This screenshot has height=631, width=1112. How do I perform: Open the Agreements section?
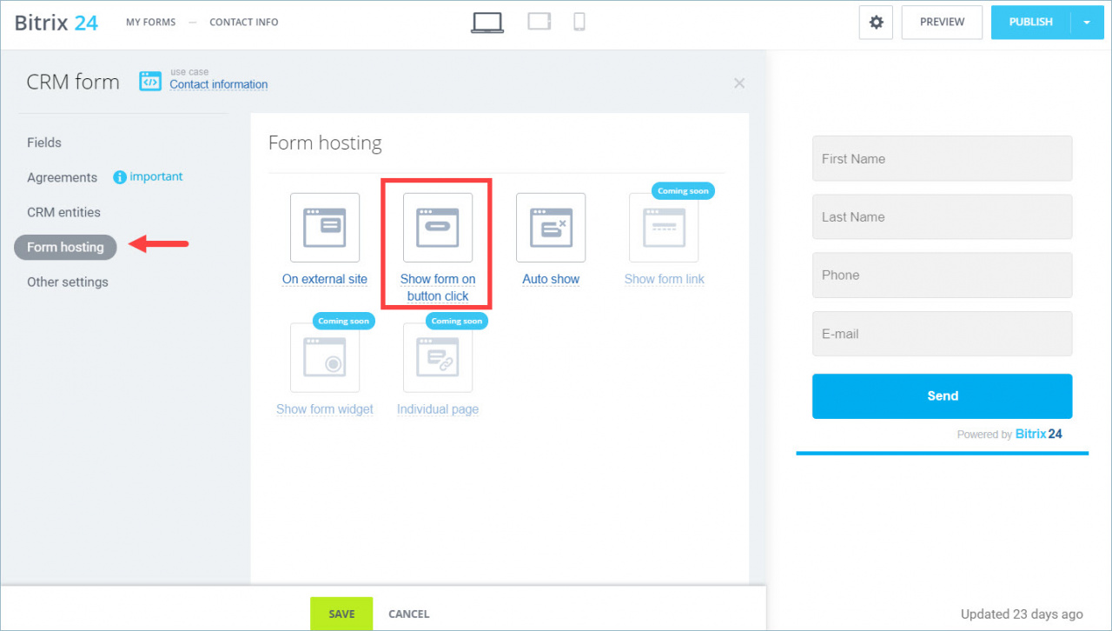62,177
